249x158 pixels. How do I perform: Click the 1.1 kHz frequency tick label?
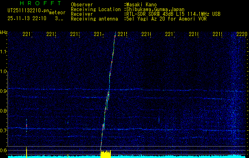point(4,52)
